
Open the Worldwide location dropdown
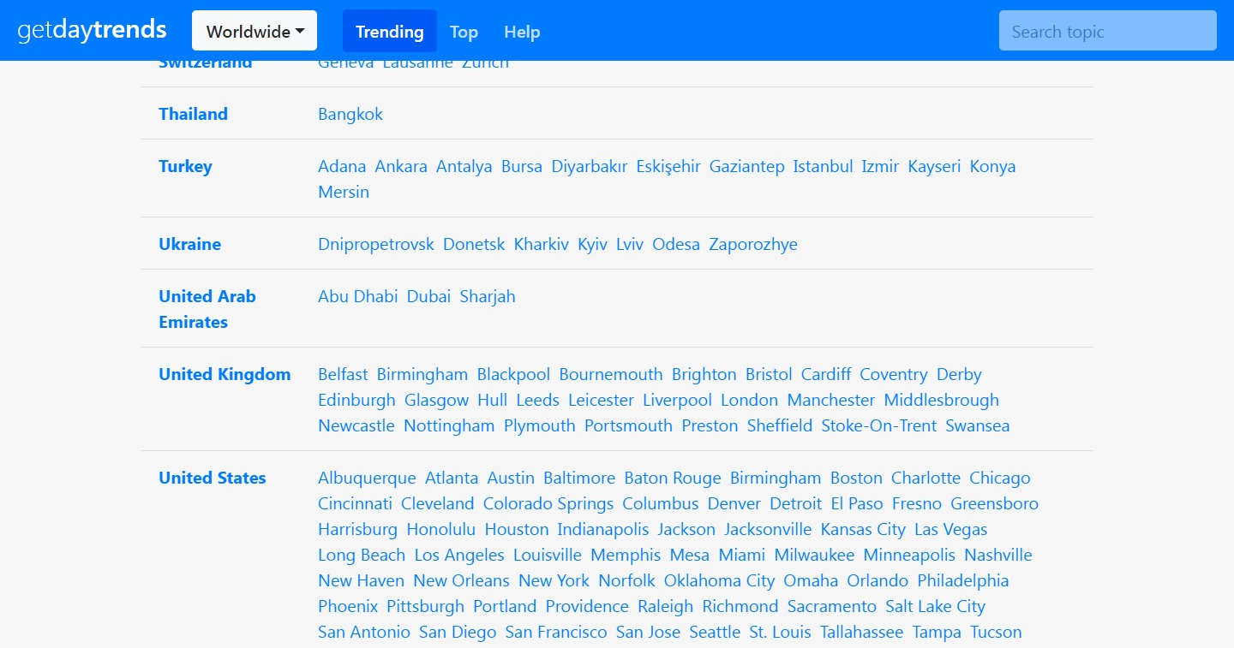(x=255, y=31)
